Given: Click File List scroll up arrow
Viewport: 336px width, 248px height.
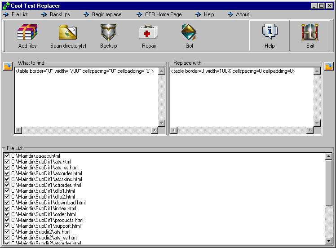Looking at the screenshot, I should coord(328,156).
